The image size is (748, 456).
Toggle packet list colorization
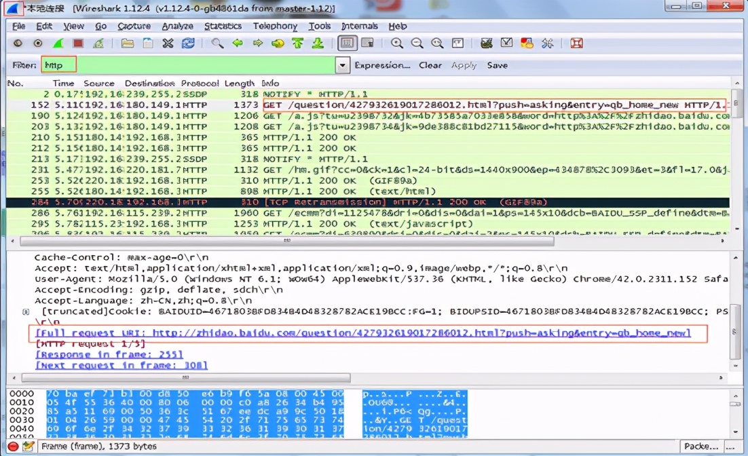tap(348, 43)
